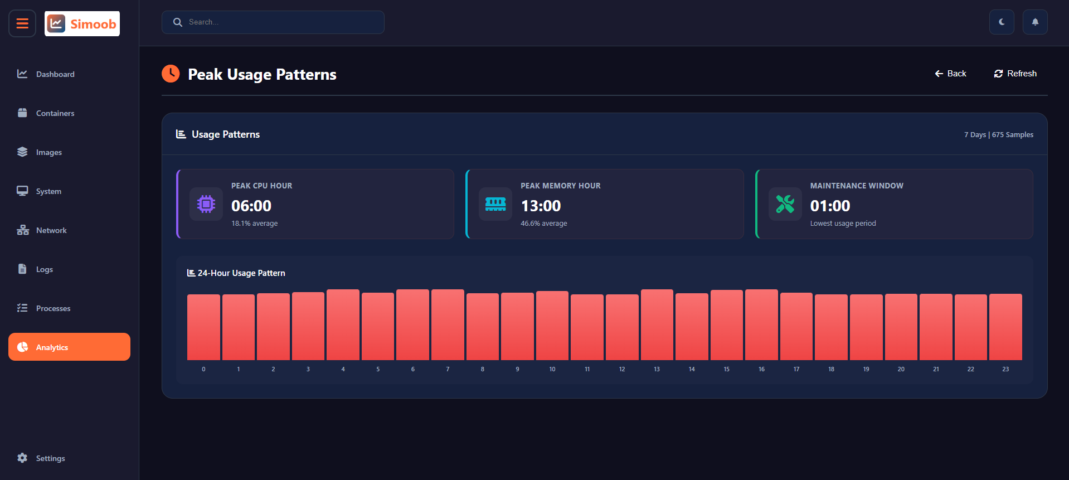This screenshot has width=1069, height=480.
Task: Refresh the peak usage data
Action: (1015, 74)
